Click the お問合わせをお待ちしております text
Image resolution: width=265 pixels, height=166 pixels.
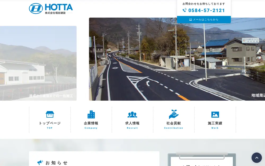(204, 4)
